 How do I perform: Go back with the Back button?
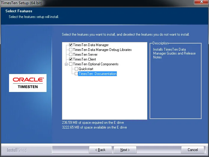100,150
